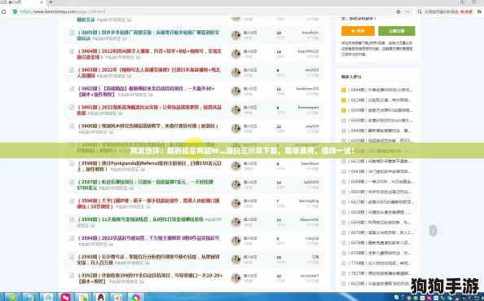The height and width of the screenshot is (301, 484).
Task: Click author avatar in the 3596期 row
Action: (235, 203)
